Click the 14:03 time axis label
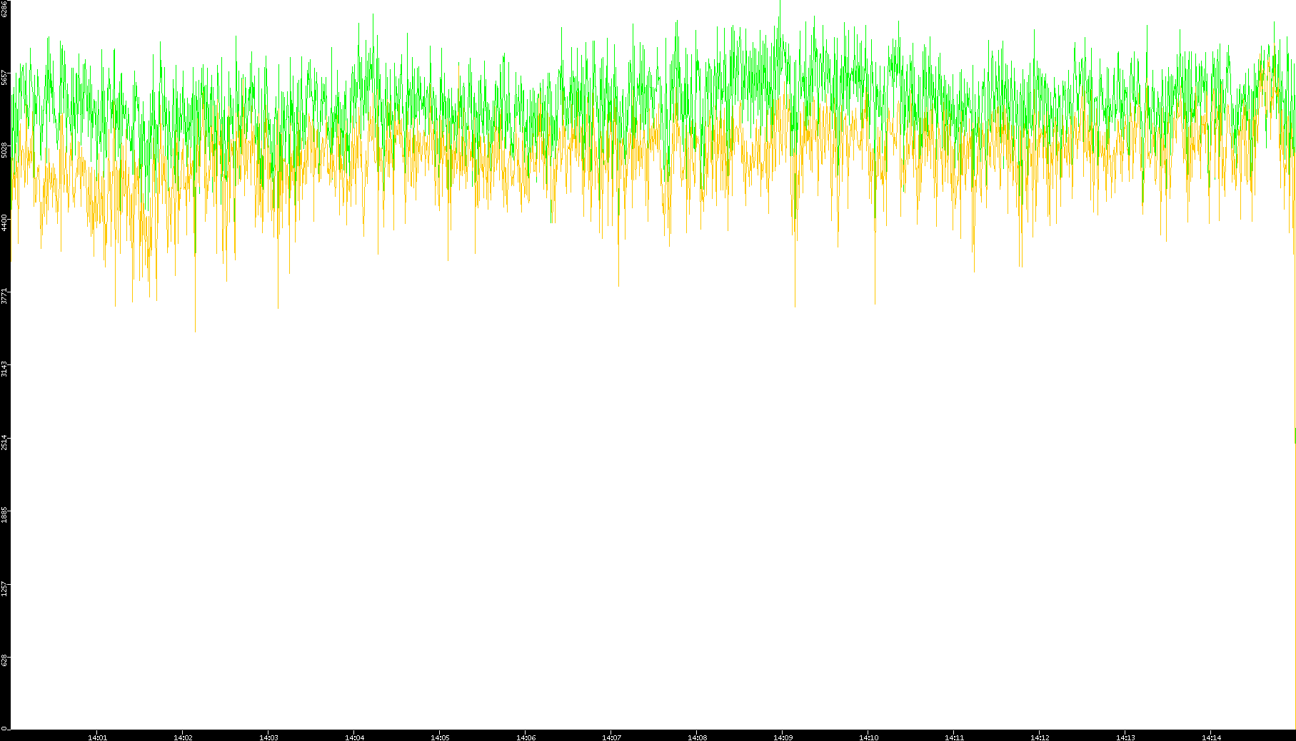Image resolution: width=1296 pixels, height=741 pixels. [x=268, y=737]
